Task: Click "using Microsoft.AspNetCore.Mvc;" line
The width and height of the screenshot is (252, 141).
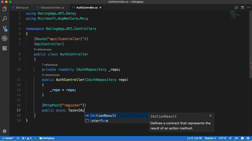Action: [57, 18]
